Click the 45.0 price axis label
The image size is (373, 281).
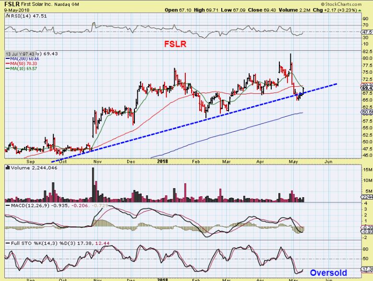click(368, 155)
